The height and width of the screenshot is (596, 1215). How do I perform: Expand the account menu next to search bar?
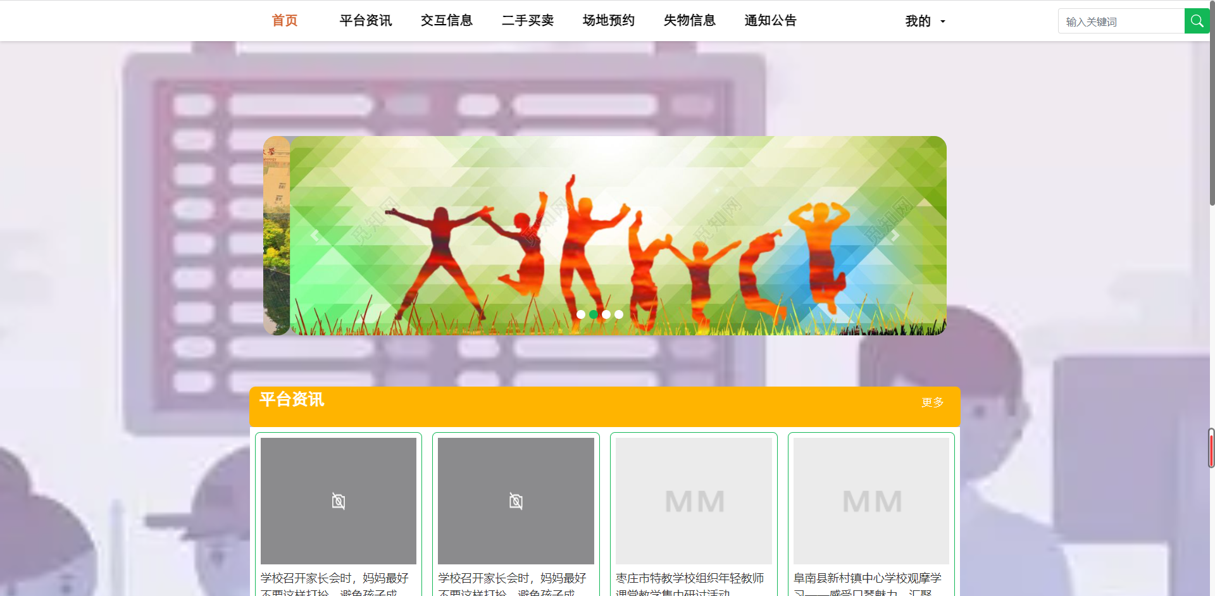(924, 20)
